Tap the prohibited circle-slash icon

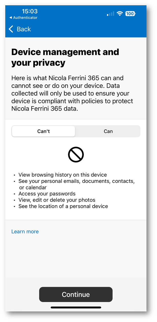[76, 155]
